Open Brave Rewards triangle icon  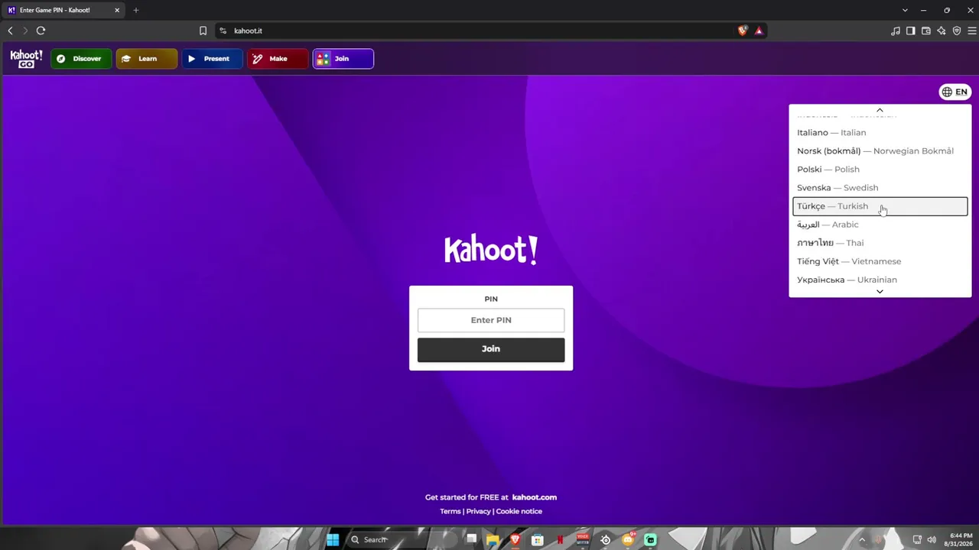[x=759, y=31]
